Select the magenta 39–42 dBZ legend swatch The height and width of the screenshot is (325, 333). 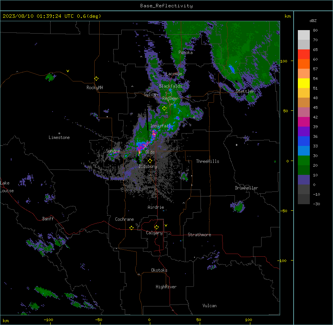[304, 122]
